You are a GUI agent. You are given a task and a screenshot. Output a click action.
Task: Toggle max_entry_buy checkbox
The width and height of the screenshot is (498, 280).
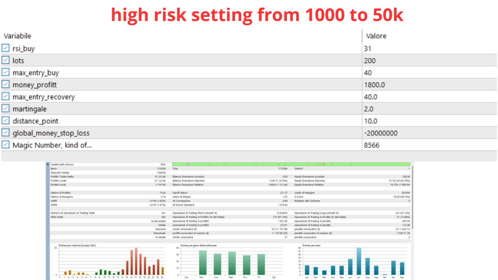[x=5, y=72]
